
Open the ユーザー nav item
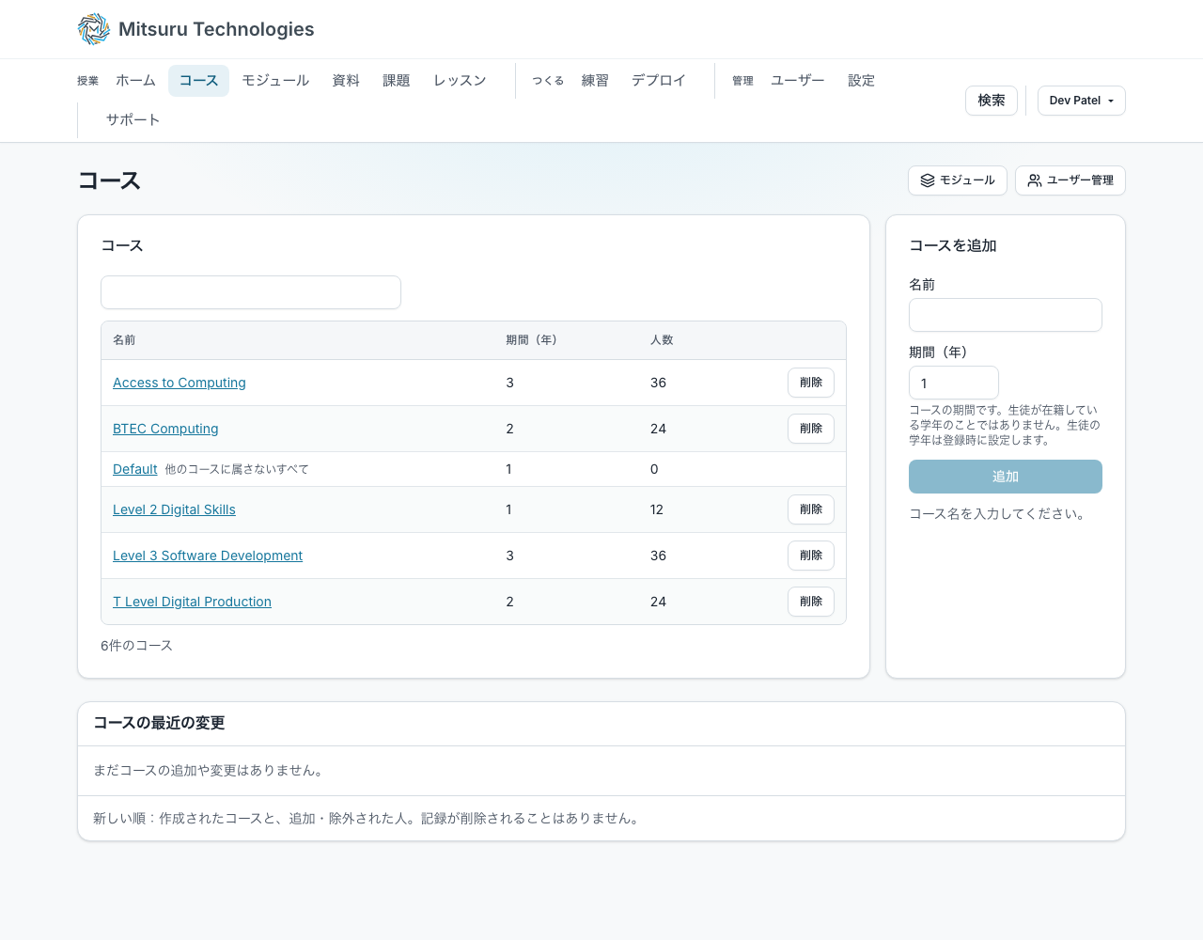coord(798,81)
